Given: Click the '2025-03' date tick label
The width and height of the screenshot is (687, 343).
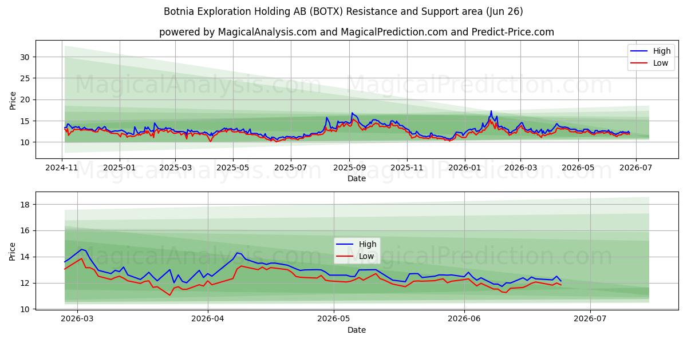Looking at the screenshot, I should point(175,169).
